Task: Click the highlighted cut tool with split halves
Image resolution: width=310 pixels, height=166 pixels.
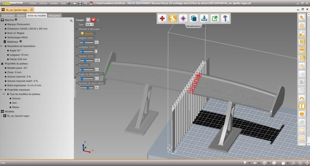Action: coord(301,106)
